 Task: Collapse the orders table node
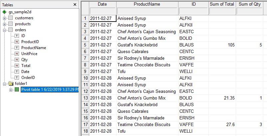[x=5, y=30]
